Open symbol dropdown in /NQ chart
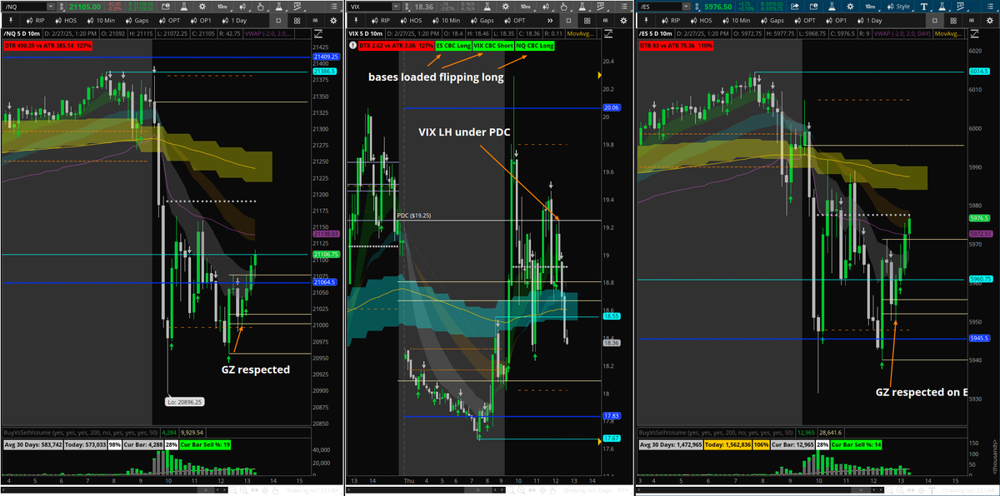This screenshot has width=1000, height=496. pyautogui.click(x=51, y=7)
